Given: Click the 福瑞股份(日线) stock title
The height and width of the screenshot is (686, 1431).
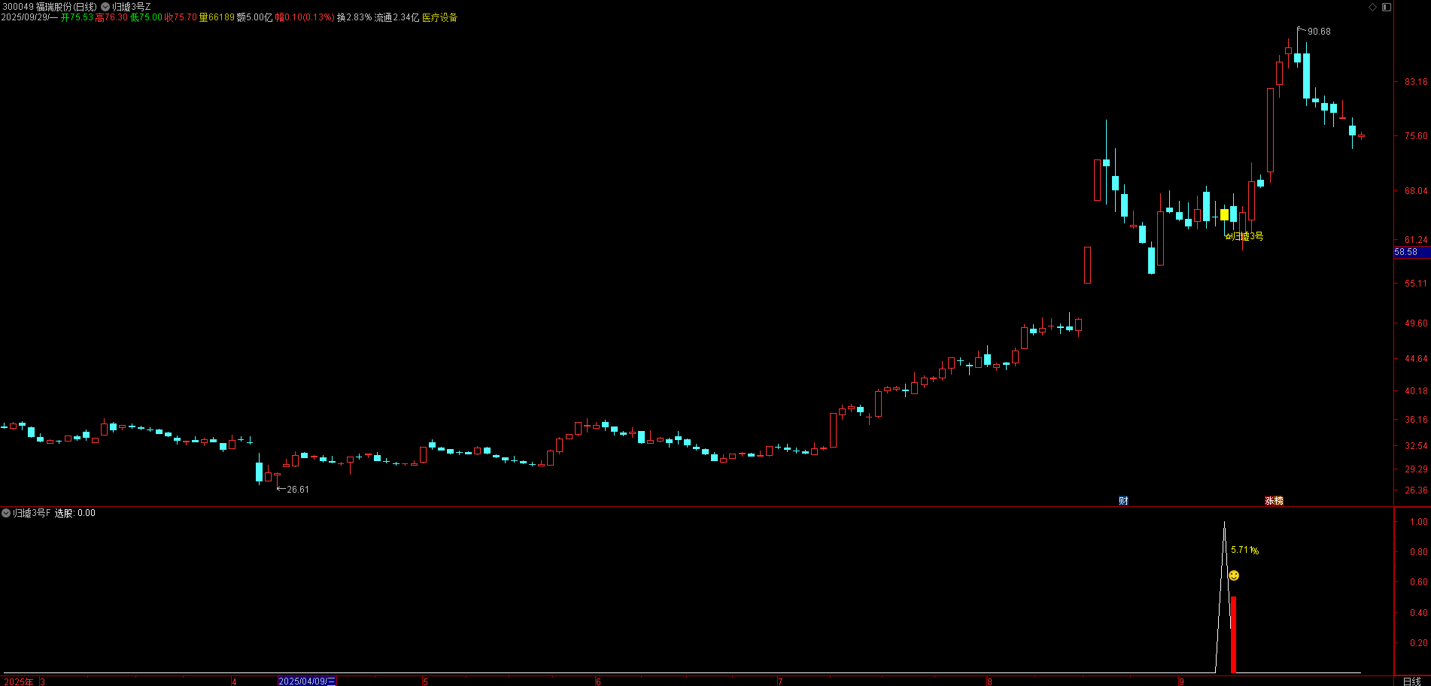Looking at the screenshot, I should (66, 7).
